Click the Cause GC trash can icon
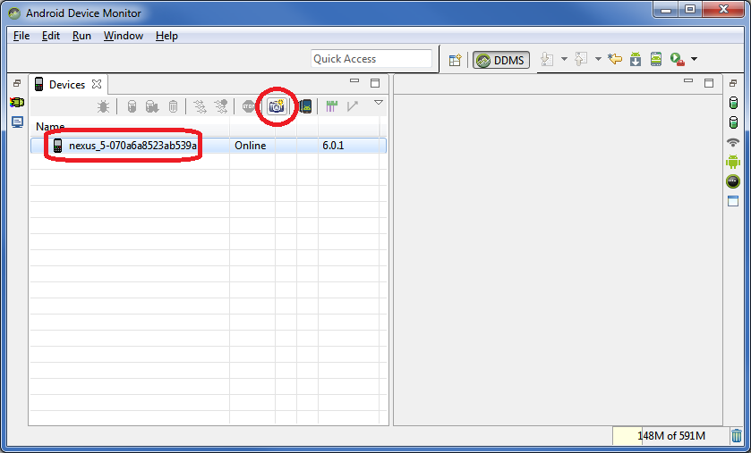Viewport: 751px width, 453px height. (174, 106)
